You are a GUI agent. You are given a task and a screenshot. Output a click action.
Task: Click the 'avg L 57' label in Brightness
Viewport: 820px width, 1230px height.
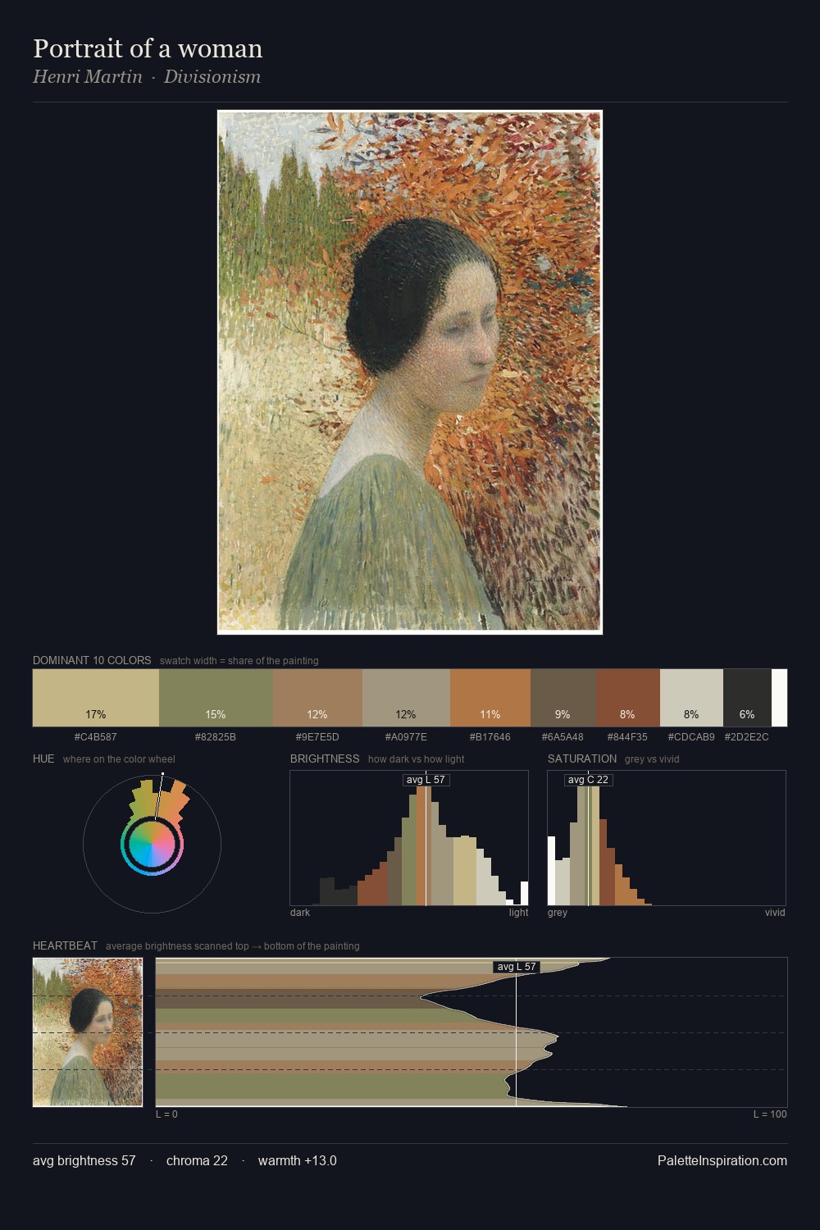click(x=426, y=780)
